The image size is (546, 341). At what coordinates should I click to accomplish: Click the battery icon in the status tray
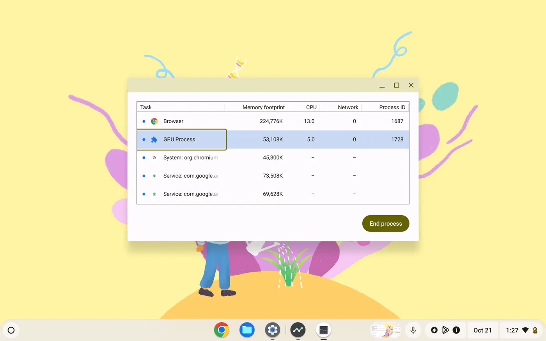coord(535,330)
